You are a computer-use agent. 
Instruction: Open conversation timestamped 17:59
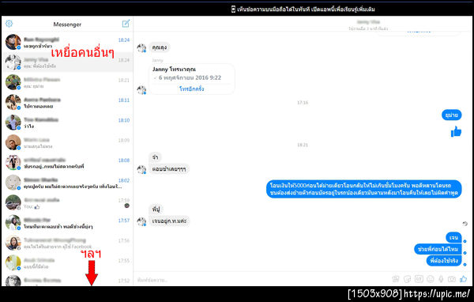pyautogui.click(x=67, y=202)
